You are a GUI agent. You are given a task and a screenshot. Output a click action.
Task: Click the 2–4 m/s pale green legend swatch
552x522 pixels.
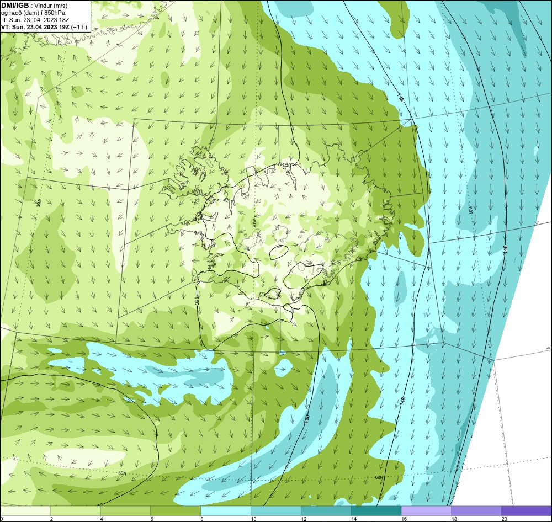coord(75,511)
